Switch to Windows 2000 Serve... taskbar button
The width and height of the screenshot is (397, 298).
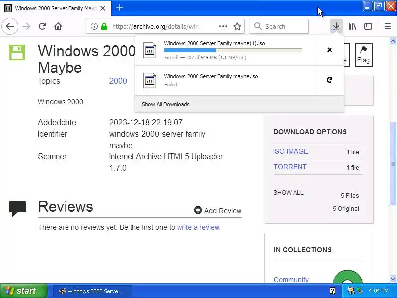pos(92,291)
